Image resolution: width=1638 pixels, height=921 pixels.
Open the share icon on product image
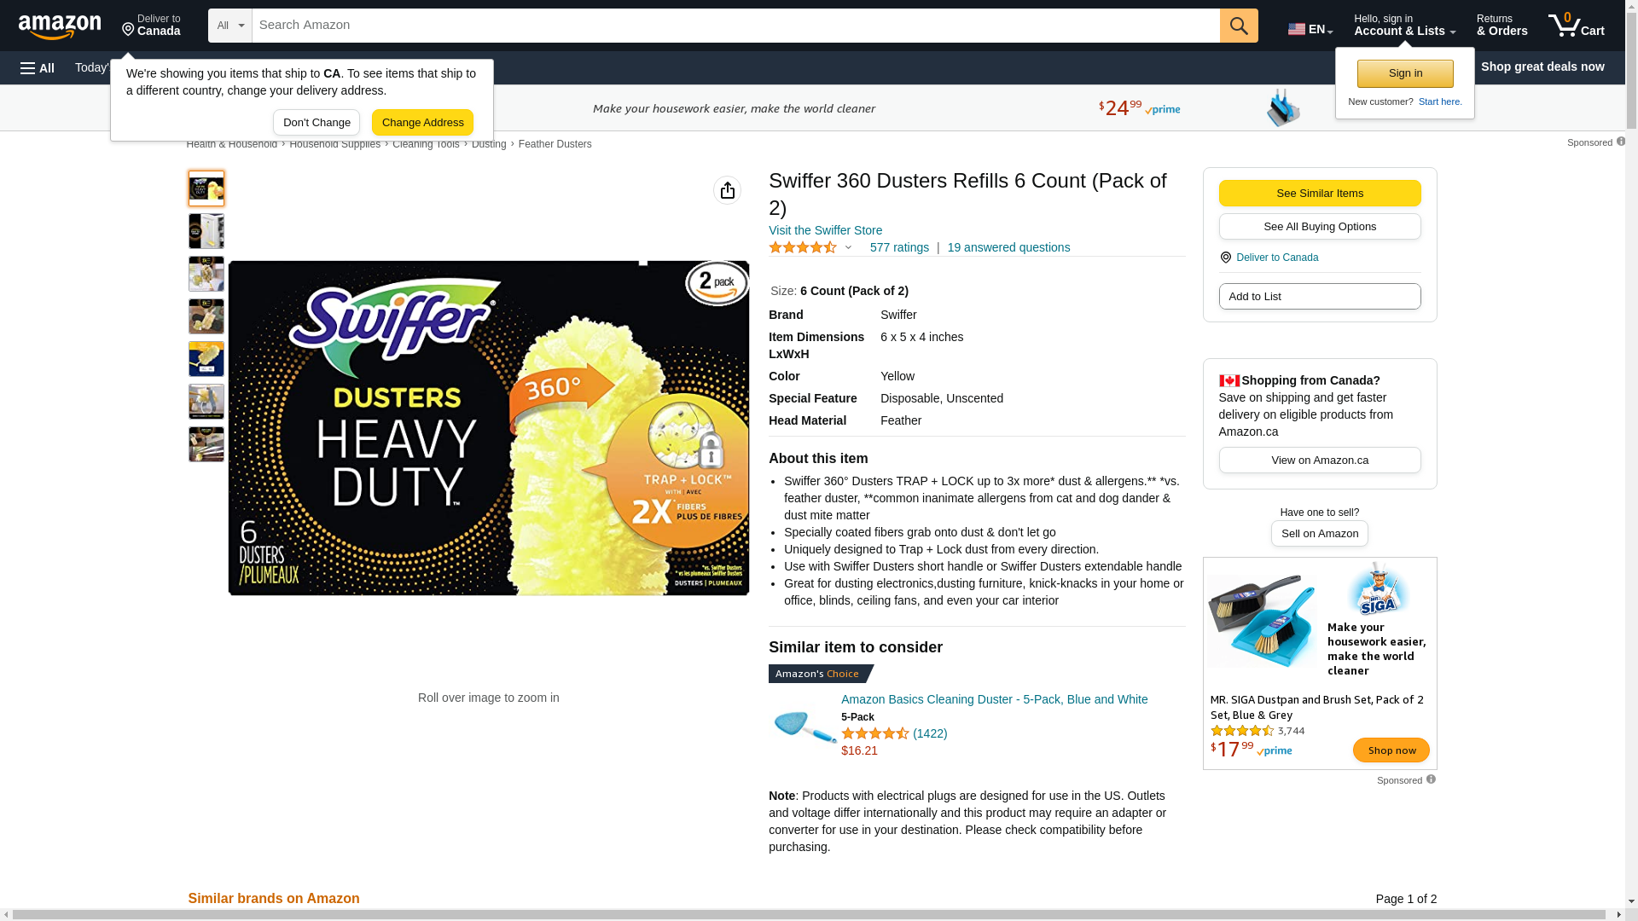[727, 190]
